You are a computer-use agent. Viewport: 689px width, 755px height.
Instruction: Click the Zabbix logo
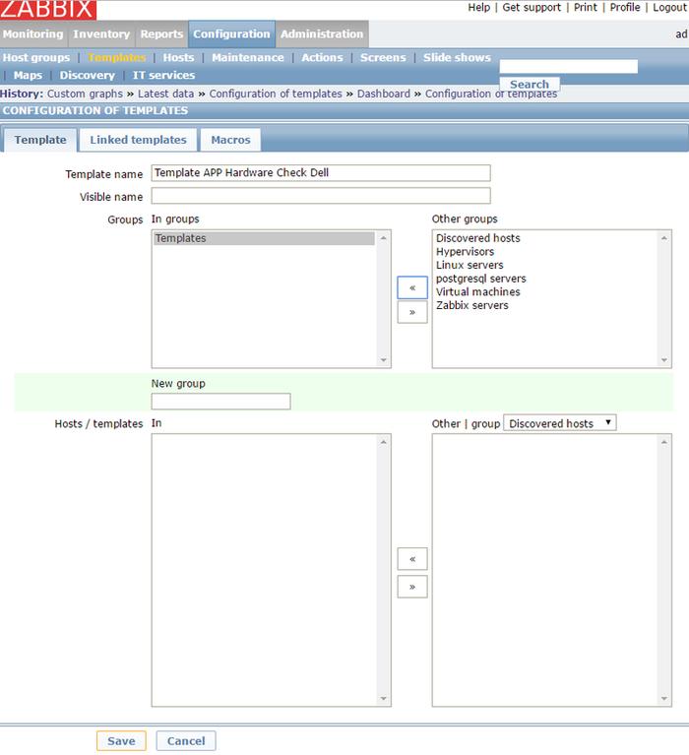(48, 10)
